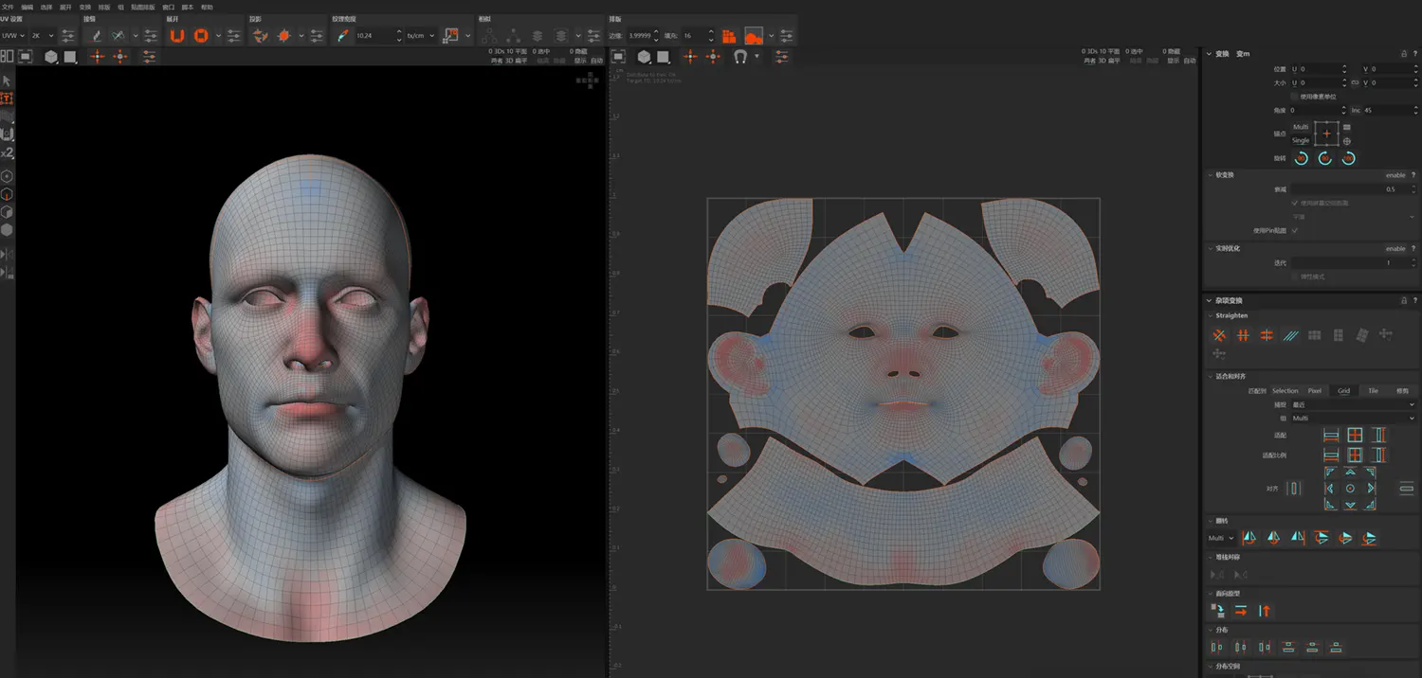Open the UVW mode dropdown
1422x678 pixels.
(x=13, y=35)
